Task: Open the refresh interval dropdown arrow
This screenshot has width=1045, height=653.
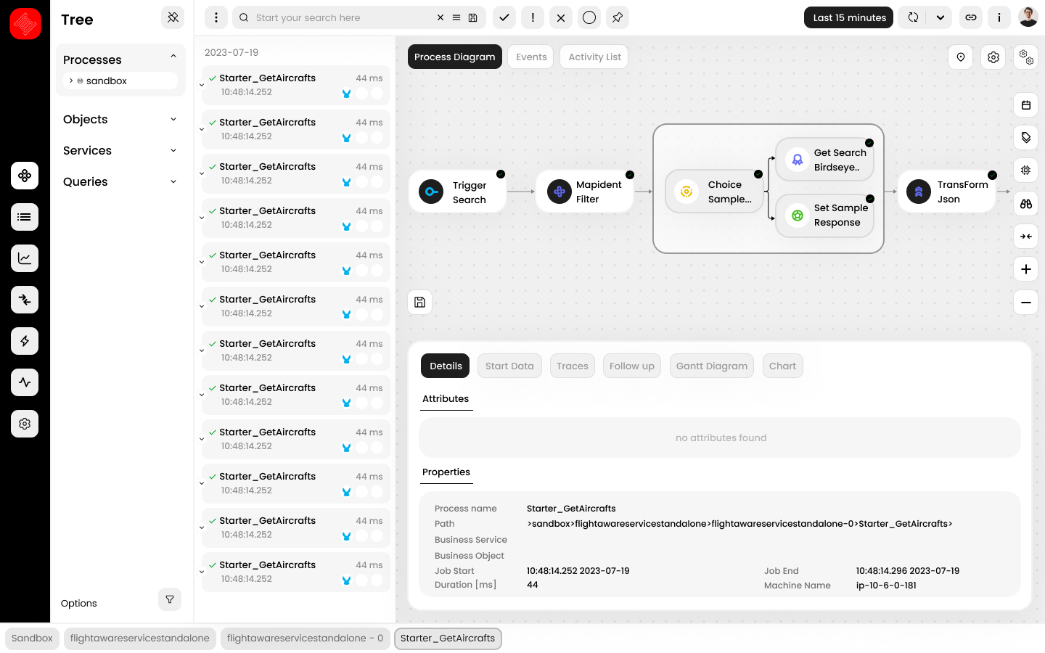Action: (940, 17)
